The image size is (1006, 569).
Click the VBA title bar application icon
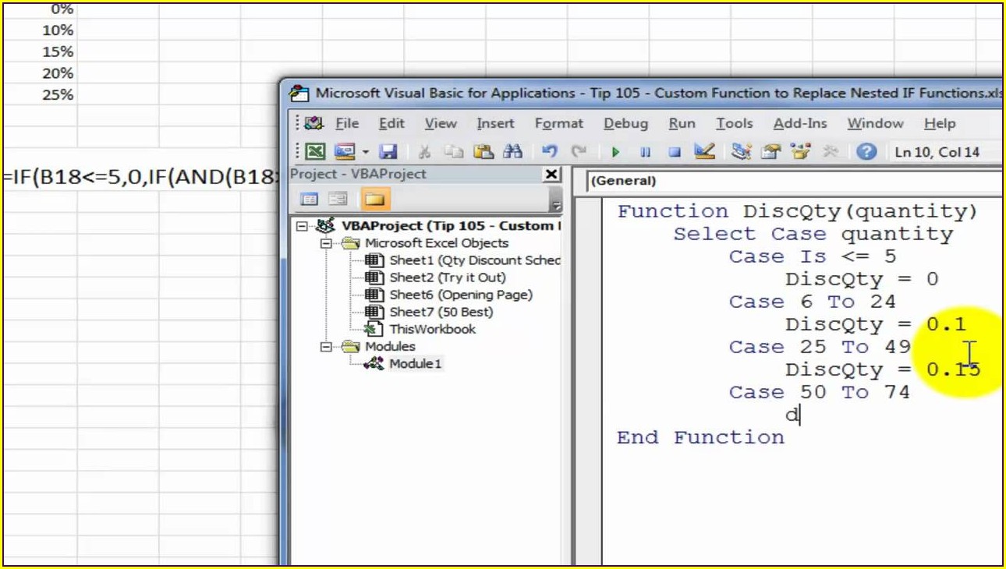(x=299, y=93)
